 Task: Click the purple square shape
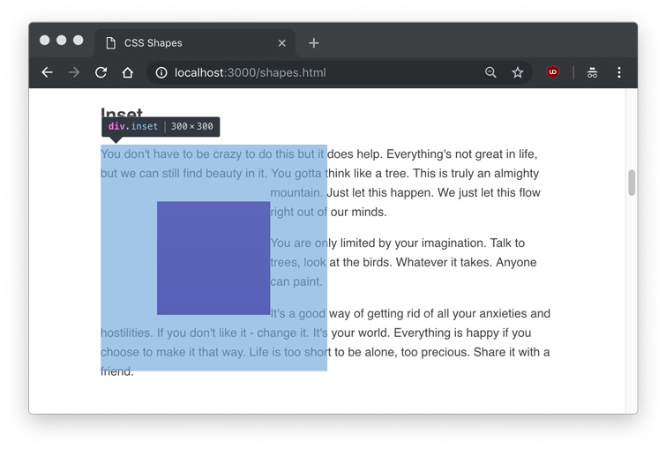pyautogui.click(x=213, y=258)
